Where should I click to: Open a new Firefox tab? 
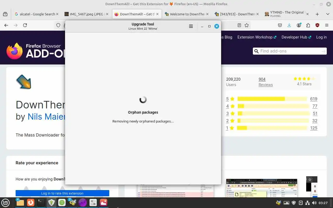tap(317, 14)
